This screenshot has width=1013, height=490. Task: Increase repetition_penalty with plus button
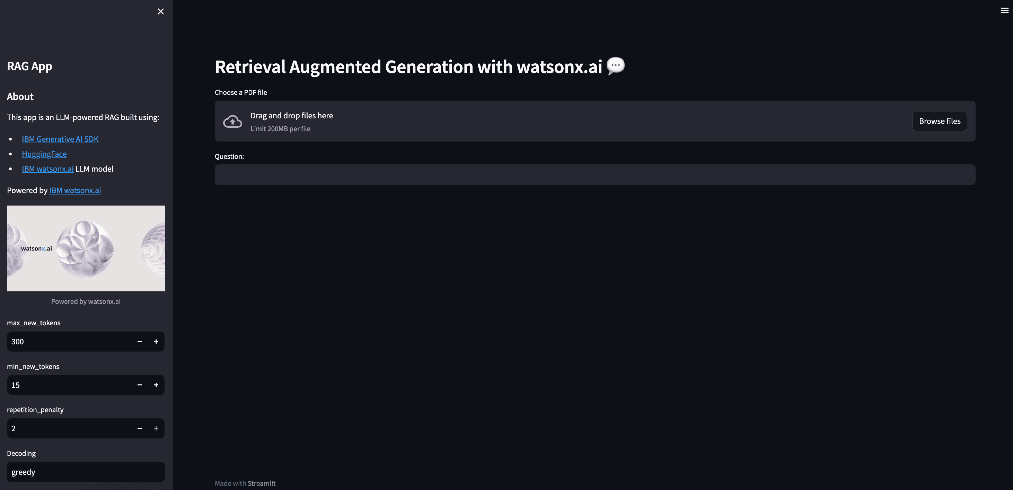click(x=156, y=428)
